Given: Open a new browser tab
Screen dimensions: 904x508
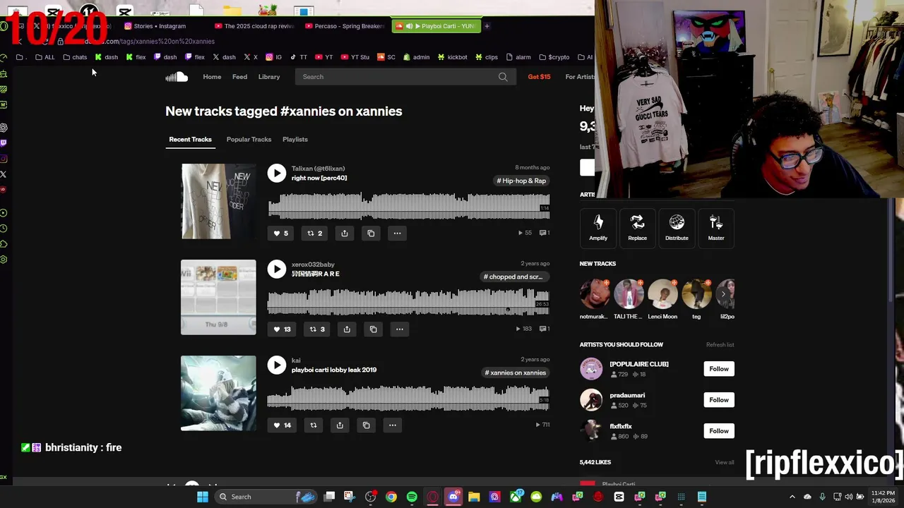Looking at the screenshot, I should pyautogui.click(x=487, y=26).
